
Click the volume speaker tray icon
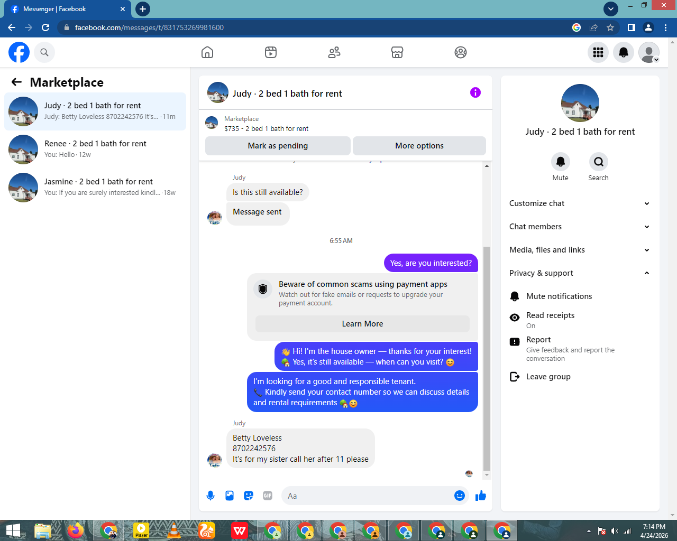(614, 531)
